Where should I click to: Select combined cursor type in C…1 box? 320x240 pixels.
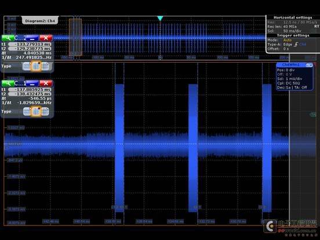point(45,112)
